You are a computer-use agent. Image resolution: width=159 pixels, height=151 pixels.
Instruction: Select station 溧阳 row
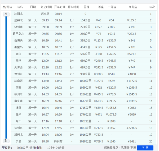(x=83, y=108)
